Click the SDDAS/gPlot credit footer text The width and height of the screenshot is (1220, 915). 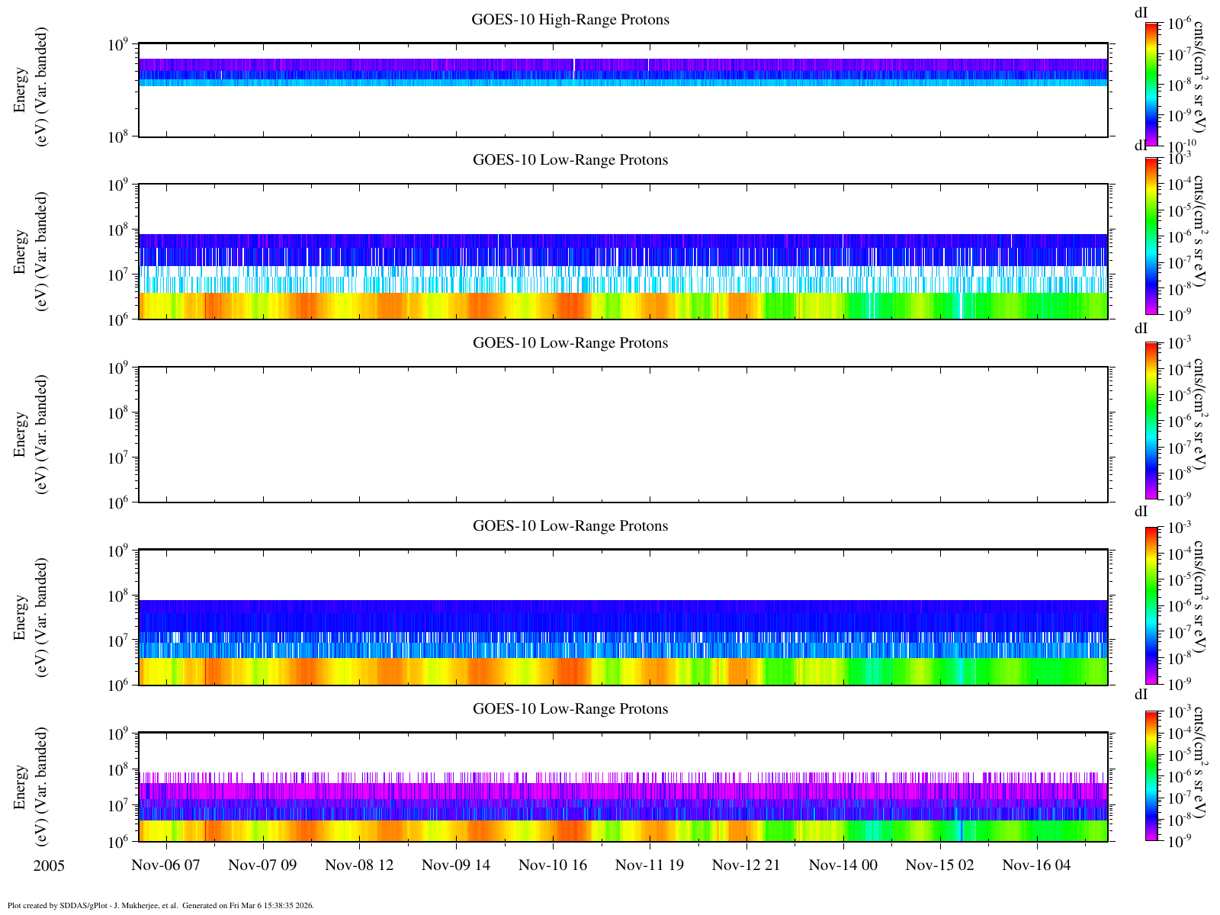(x=160, y=906)
